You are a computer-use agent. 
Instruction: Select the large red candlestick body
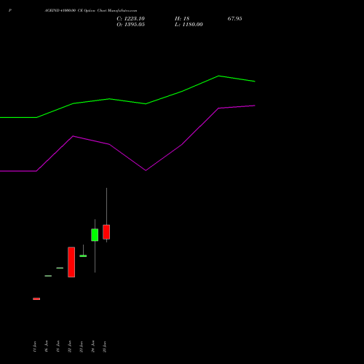pyautogui.click(x=71, y=262)
